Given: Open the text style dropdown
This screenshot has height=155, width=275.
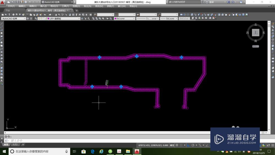Looking at the screenshot, I should [106, 15].
